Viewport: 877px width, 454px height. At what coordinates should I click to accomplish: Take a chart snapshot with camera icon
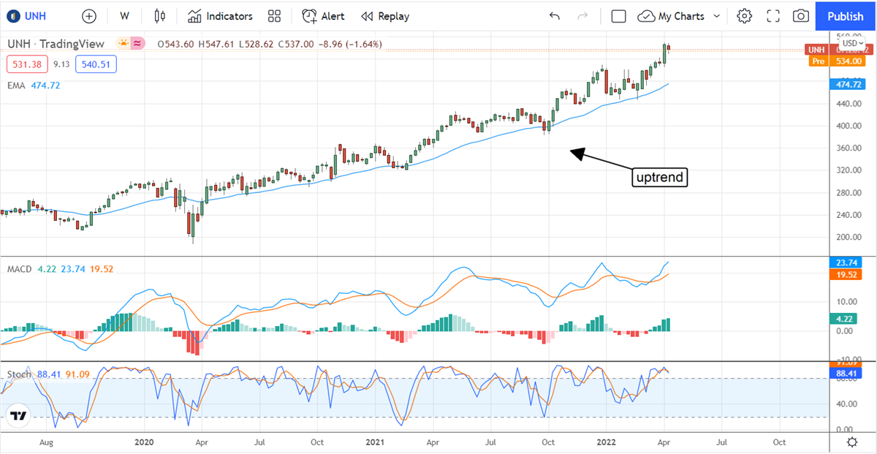tap(801, 16)
